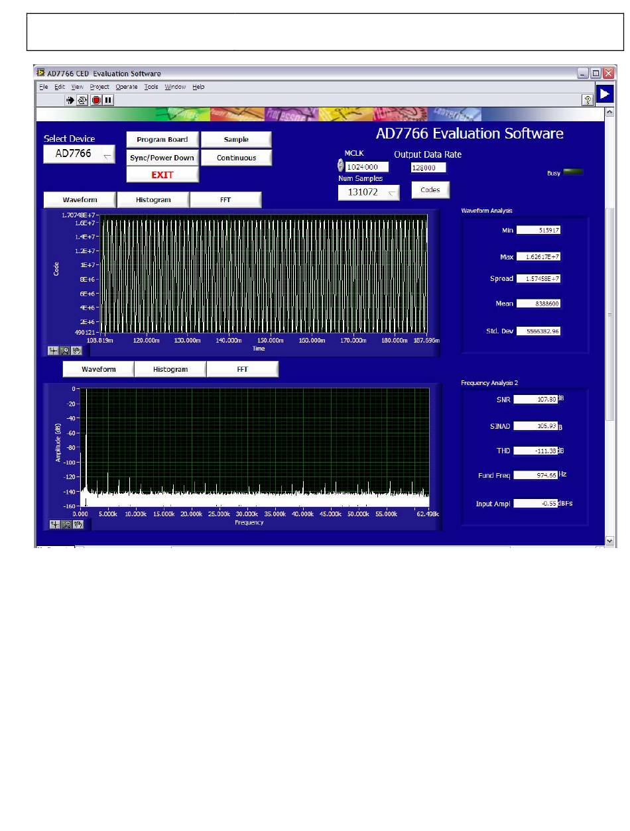Click the Std. Dev value field

538,331
